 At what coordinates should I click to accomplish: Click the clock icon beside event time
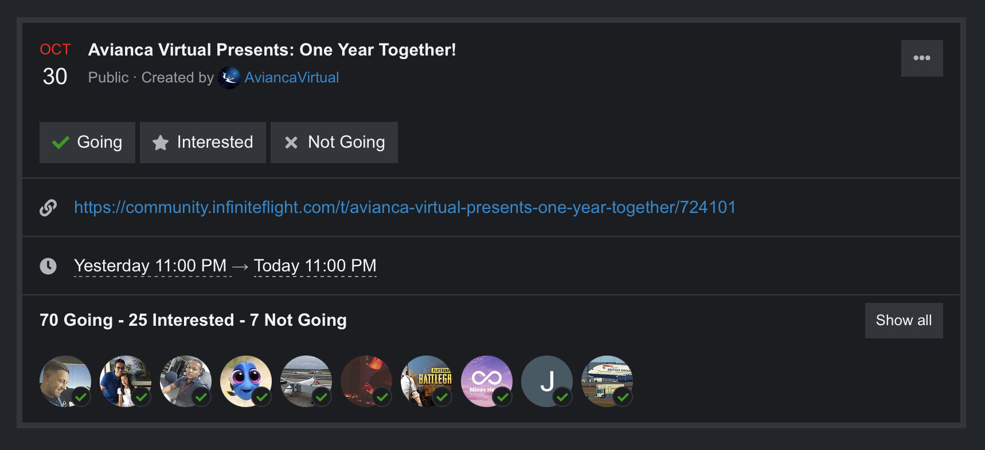tap(48, 266)
